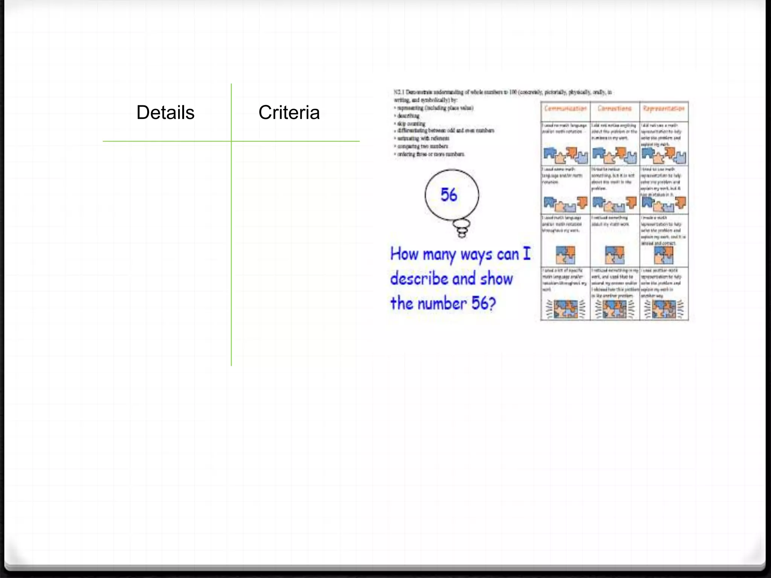Click the "describing" bullet item
Viewport: 771px width, 578px height.
(407, 116)
